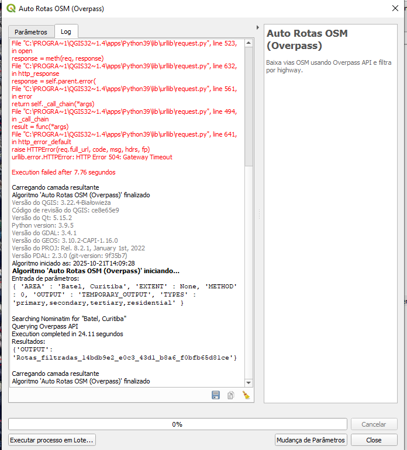Click log scrollbar down arrow

point(249,383)
